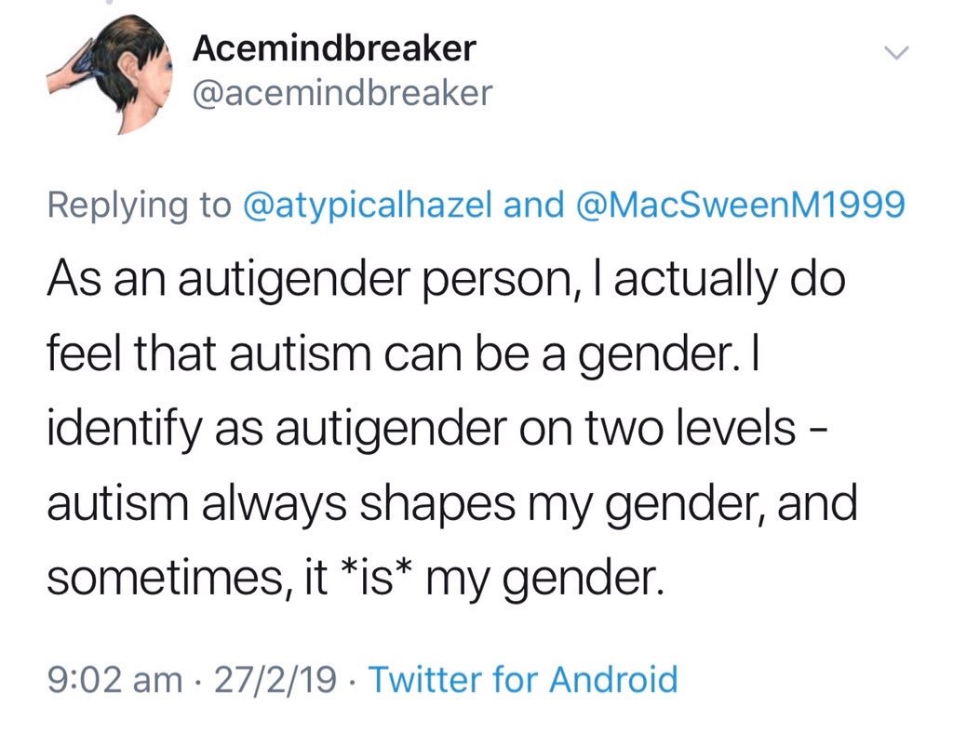
Task: Tap the final words 'my gender.'
Action: (544, 579)
